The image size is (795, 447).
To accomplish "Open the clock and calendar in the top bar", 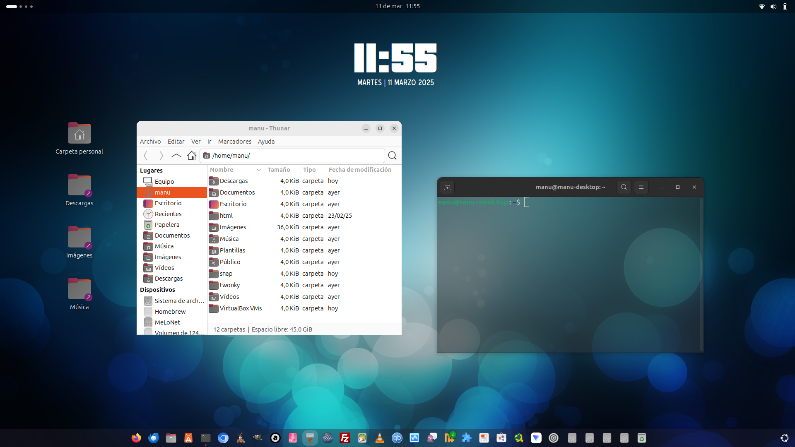I will [397, 6].
